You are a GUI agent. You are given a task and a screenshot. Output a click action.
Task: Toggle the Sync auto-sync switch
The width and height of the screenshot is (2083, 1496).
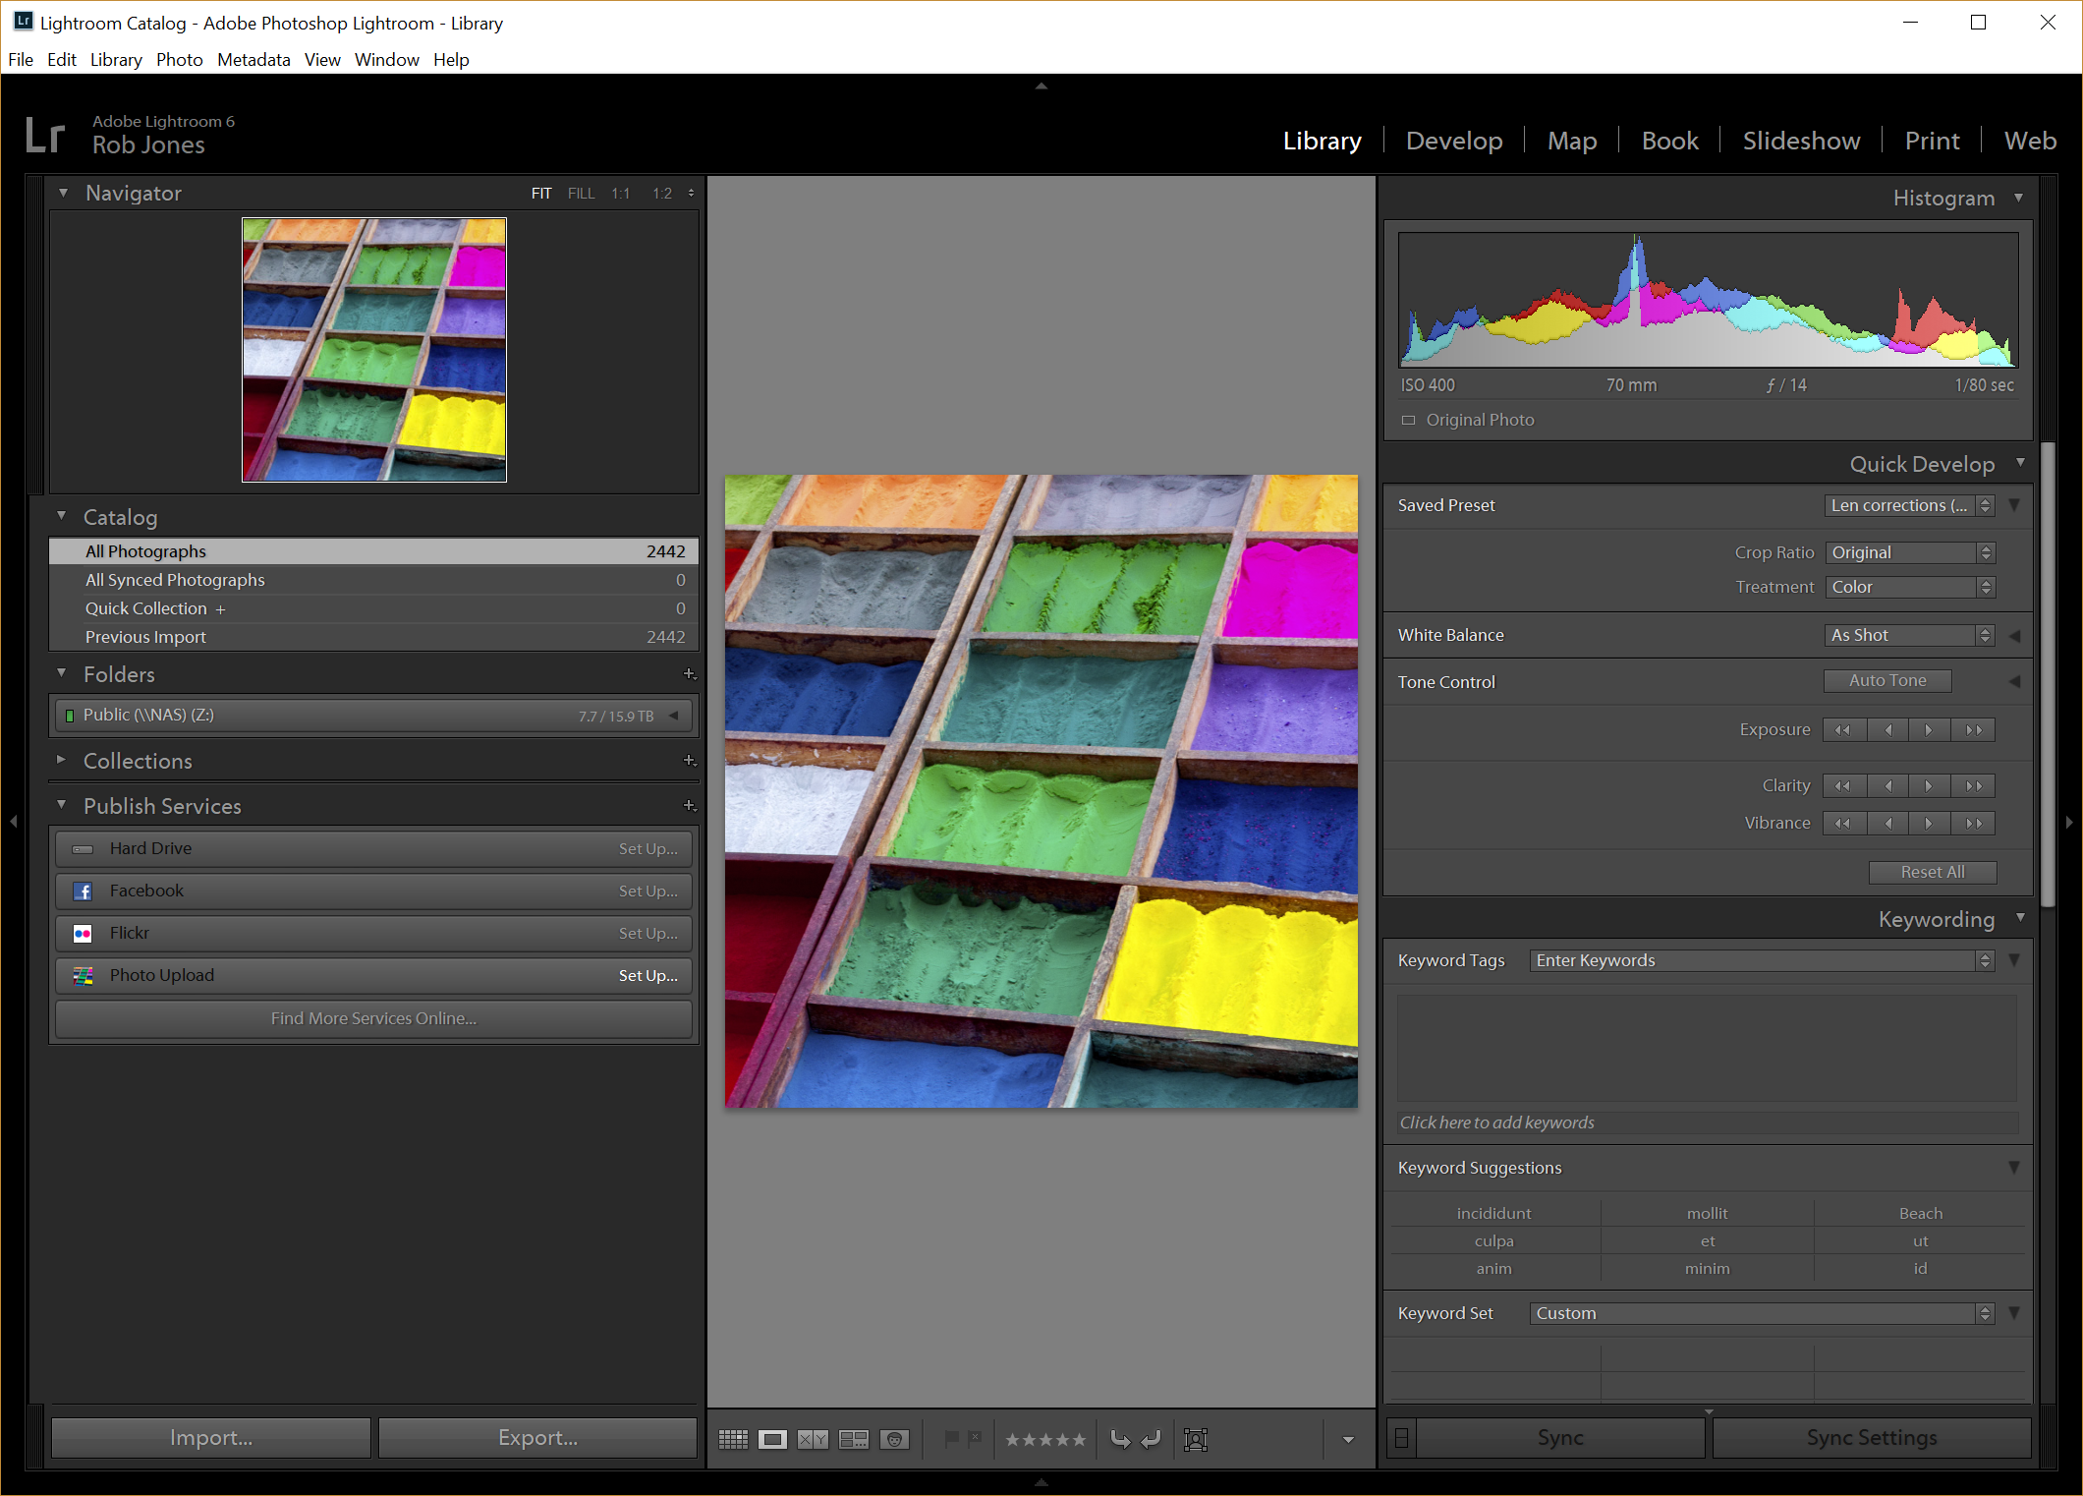[1401, 1438]
